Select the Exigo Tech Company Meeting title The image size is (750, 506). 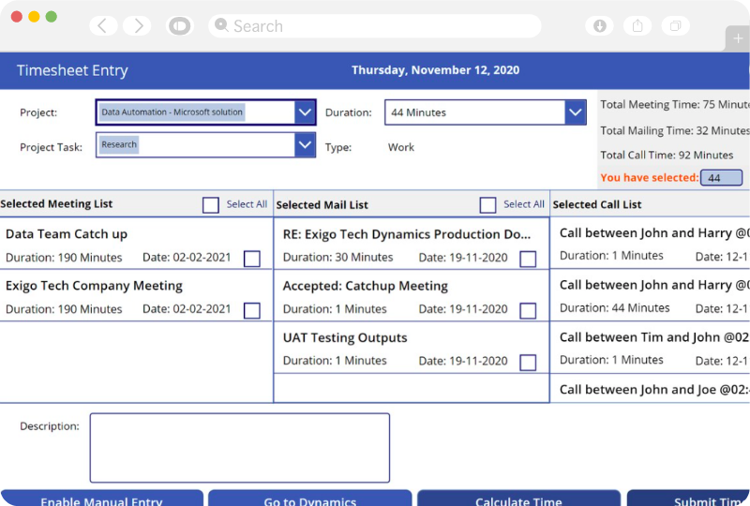click(95, 286)
